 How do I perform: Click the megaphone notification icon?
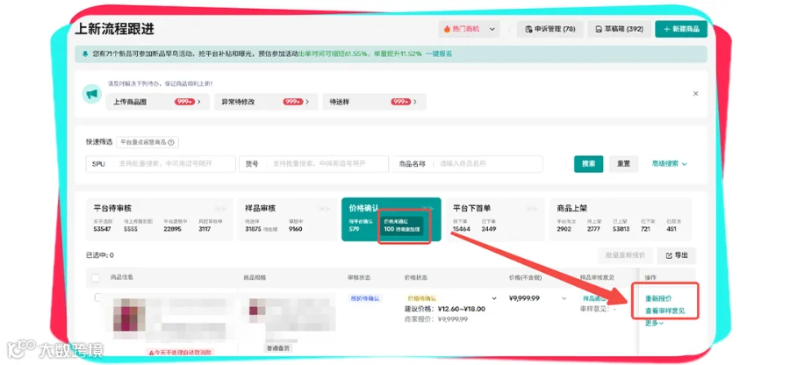point(91,94)
